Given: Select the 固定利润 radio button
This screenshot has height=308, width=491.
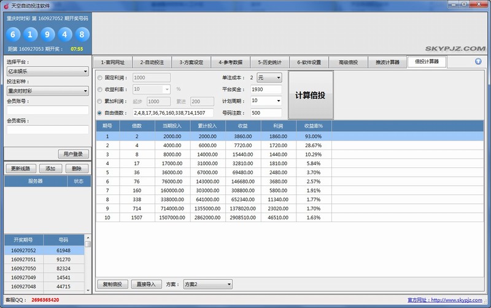Looking at the screenshot, I should click(x=100, y=78).
